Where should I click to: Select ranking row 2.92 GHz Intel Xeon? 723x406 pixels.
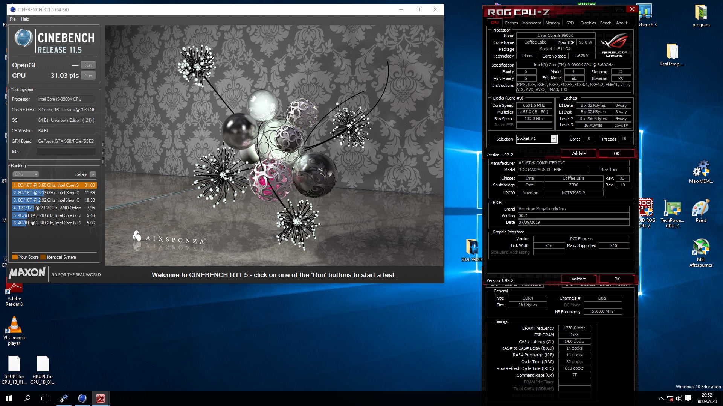[x=54, y=200]
